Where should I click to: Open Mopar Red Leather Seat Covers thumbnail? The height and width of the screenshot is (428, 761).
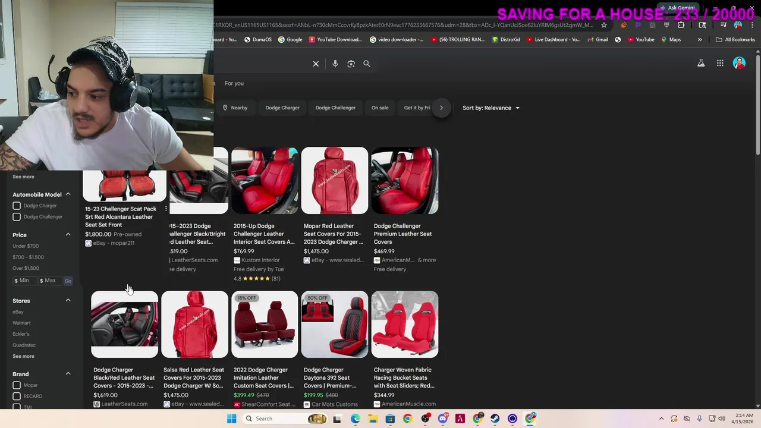(x=335, y=181)
